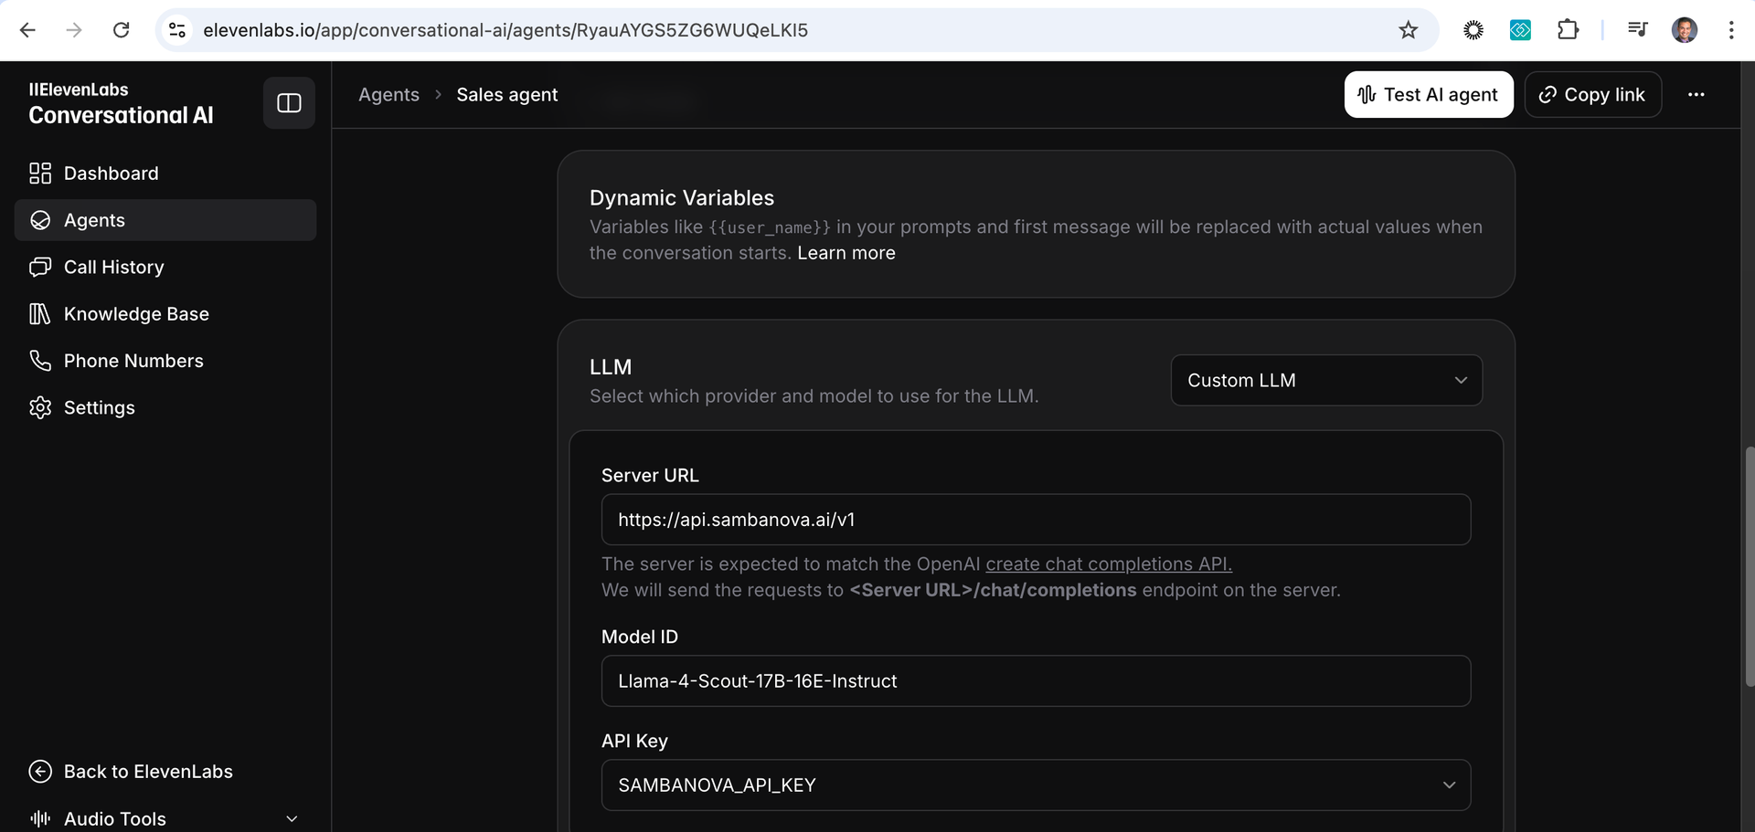Open Settings gear in sidebar
Viewport: 1755px width, 832px height.
click(40, 407)
